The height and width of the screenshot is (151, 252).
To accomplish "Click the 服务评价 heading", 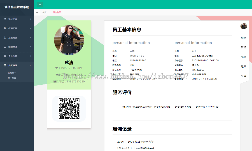I will coord(122,93).
